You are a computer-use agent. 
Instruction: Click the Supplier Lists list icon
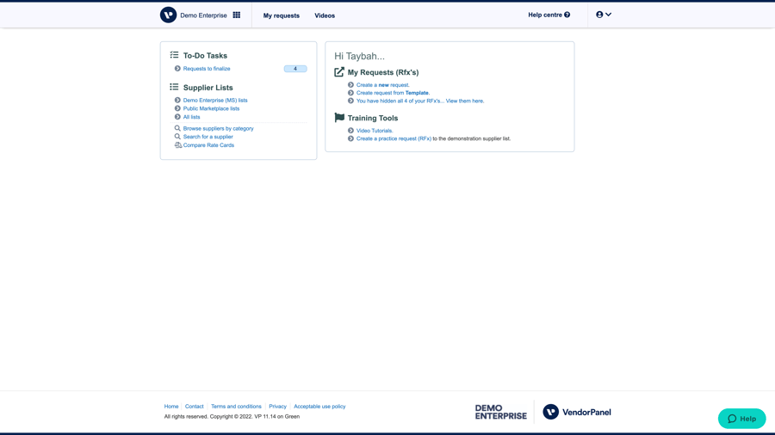click(x=174, y=87)
